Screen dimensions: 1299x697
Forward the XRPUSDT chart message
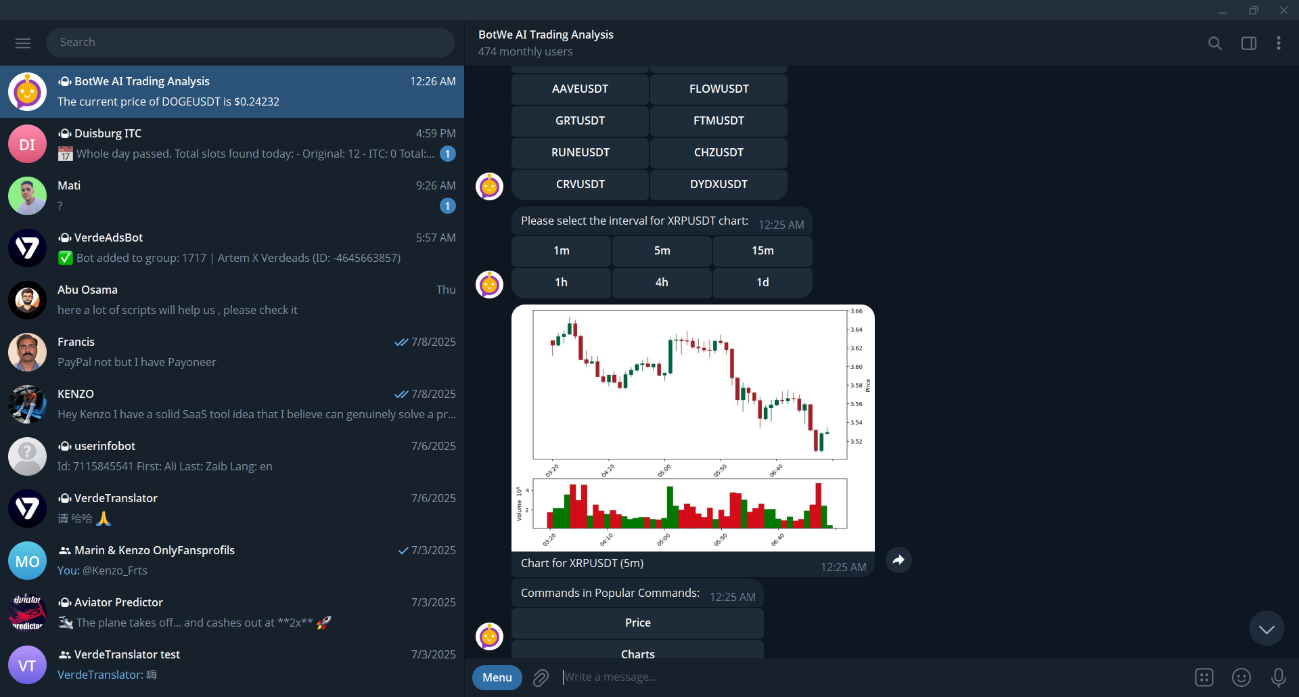898,560
